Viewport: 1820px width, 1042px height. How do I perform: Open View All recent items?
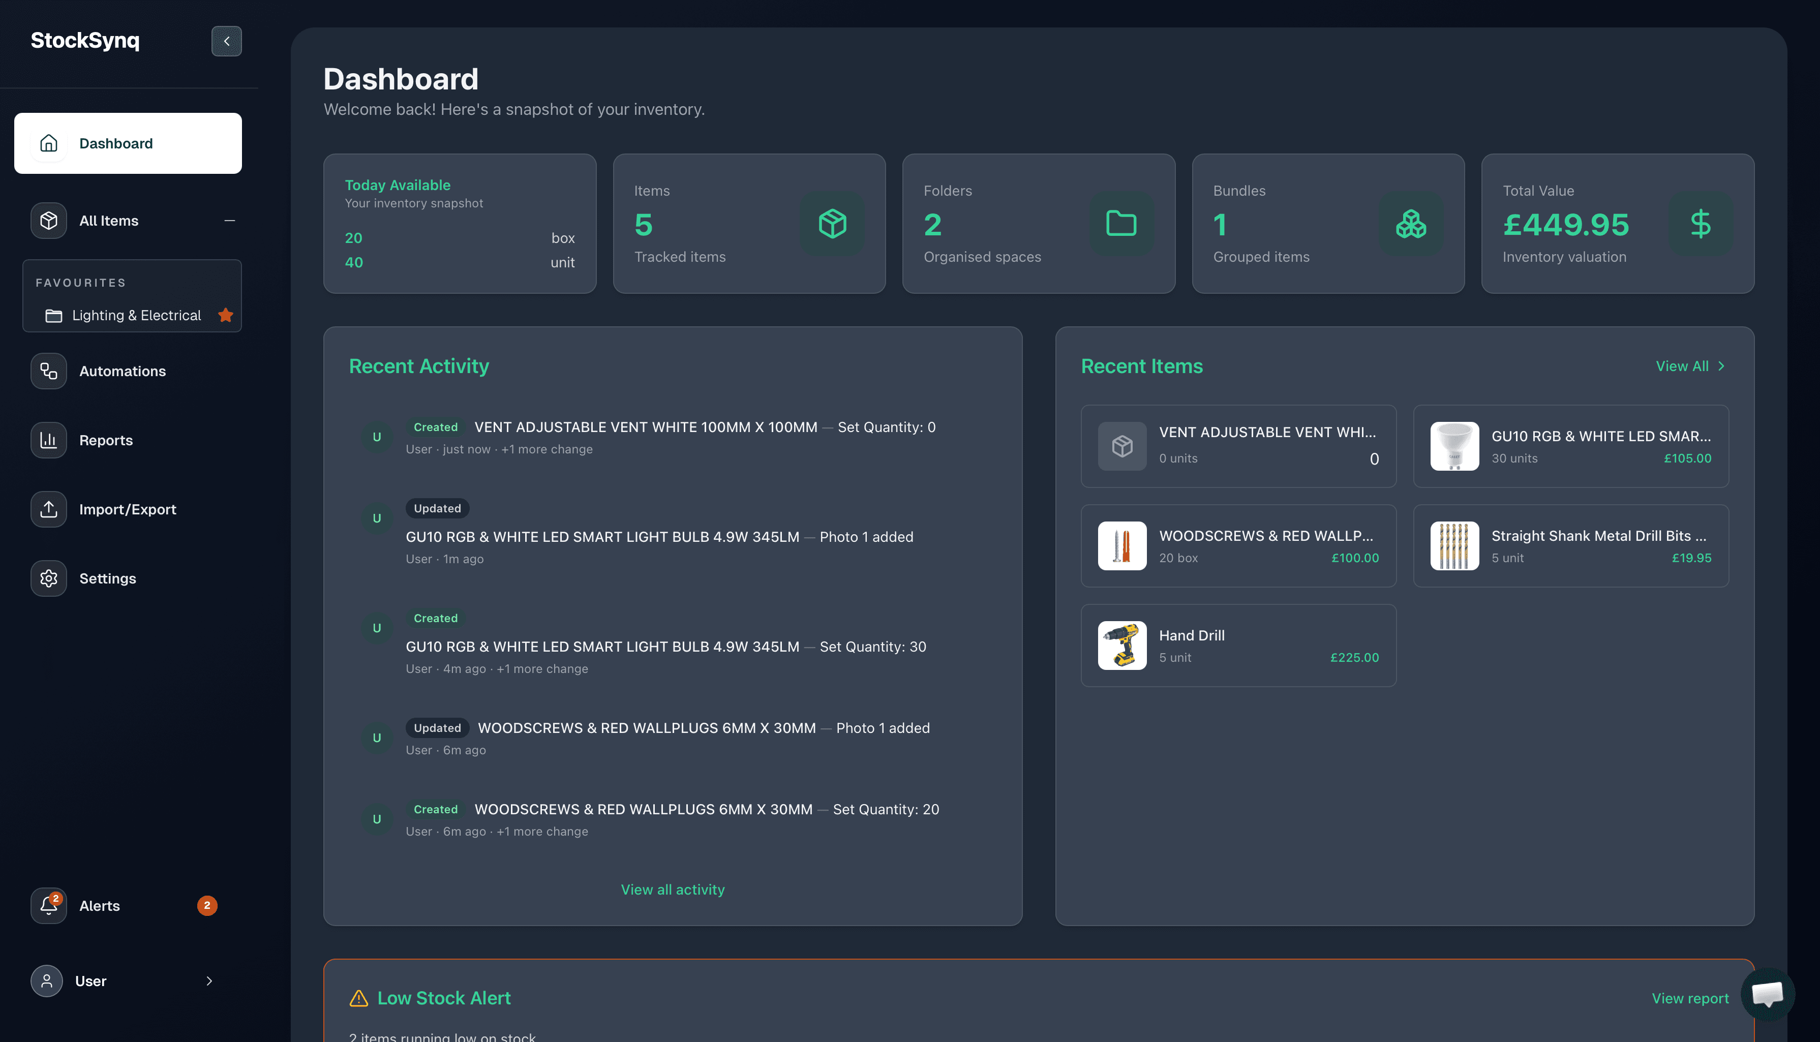tap(1690, 365)
